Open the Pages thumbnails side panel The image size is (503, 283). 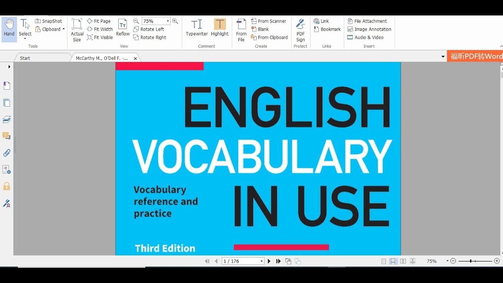click(x=7, y=103)
